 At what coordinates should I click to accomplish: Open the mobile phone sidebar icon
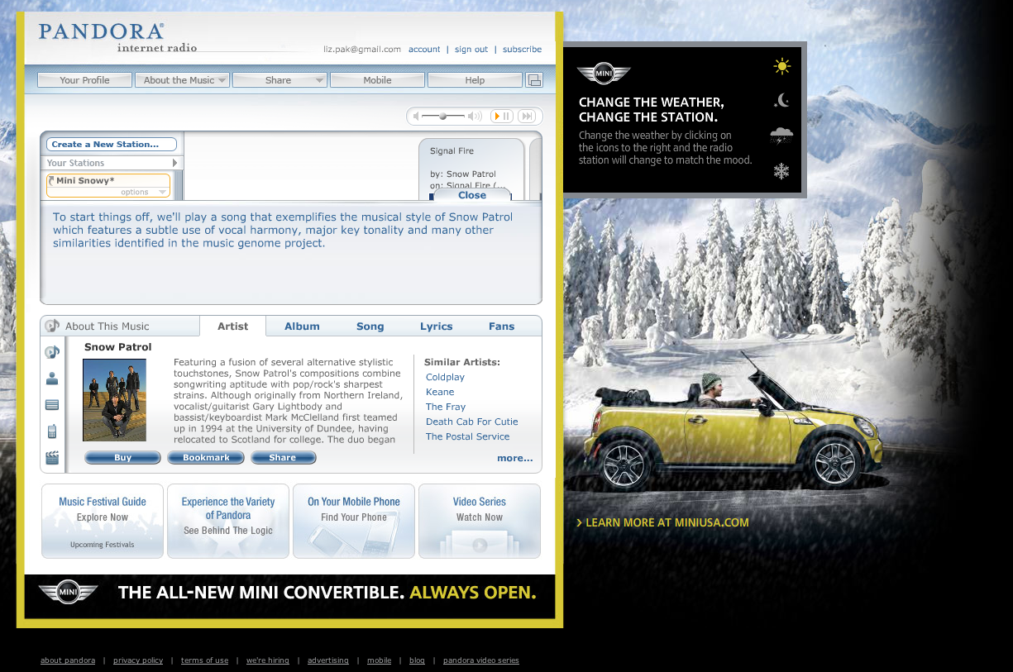click(52, 431)
